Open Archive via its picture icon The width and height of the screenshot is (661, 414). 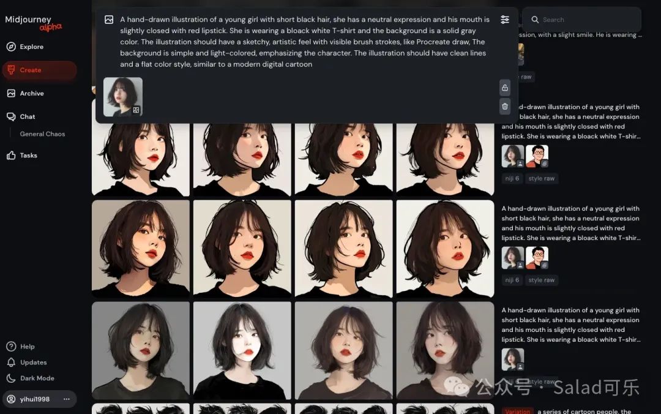[12, 93]
